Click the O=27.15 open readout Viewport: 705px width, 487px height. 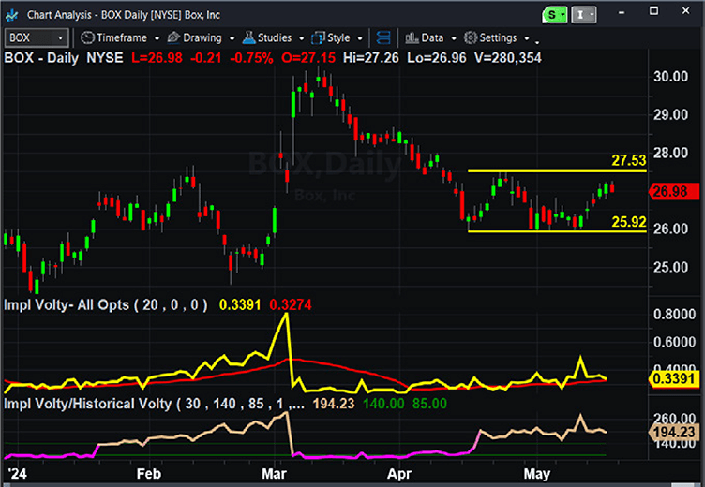[308, 58]
